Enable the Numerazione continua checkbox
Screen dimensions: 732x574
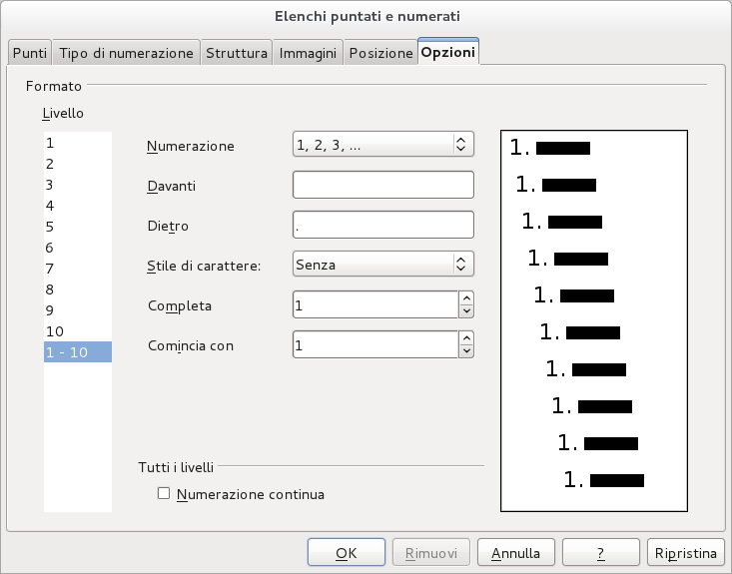(x=164, y=493)
